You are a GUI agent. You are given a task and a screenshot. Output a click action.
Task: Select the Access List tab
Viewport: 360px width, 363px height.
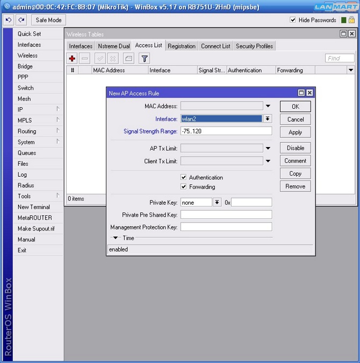pyautogui.click(x=148, y=45)
